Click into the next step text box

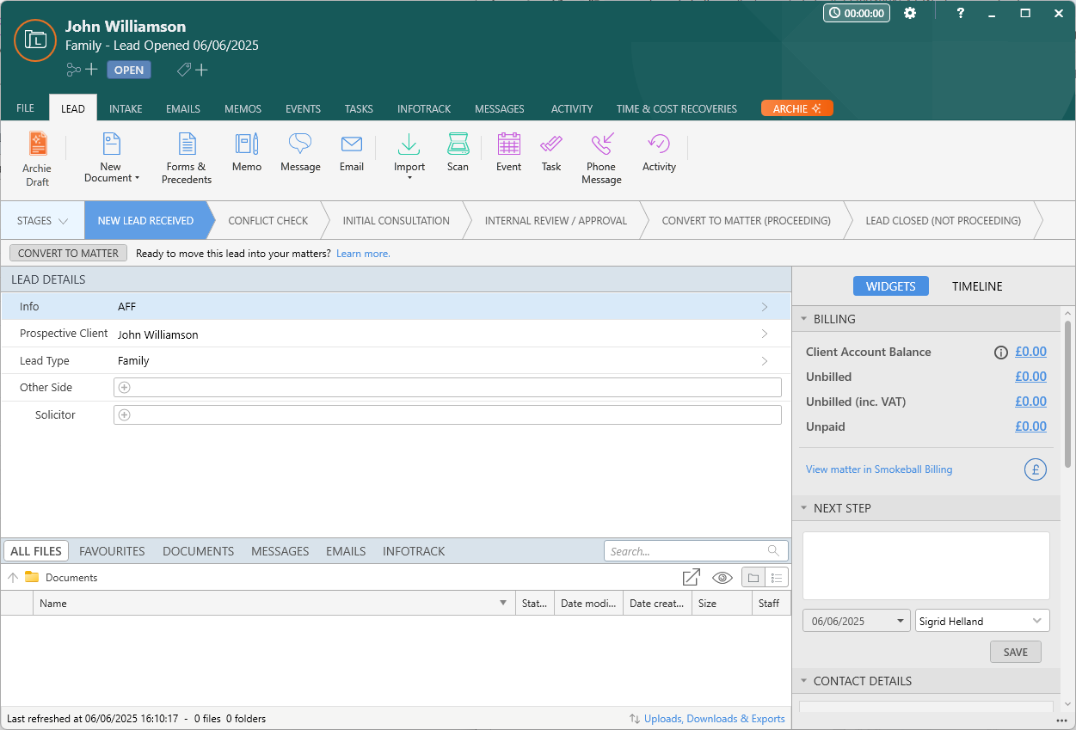coord(926,566)
